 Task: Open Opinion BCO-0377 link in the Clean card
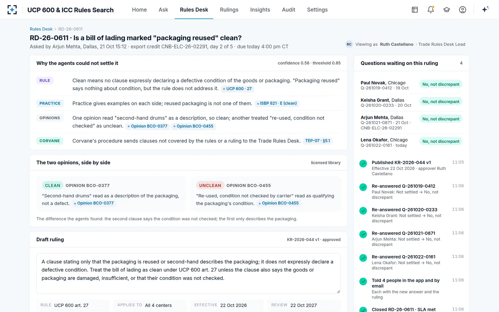pos(94,203)
